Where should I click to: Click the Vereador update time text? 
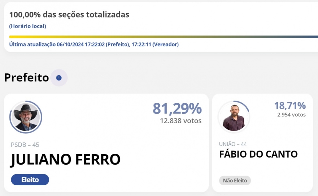[x=155, y=44]
